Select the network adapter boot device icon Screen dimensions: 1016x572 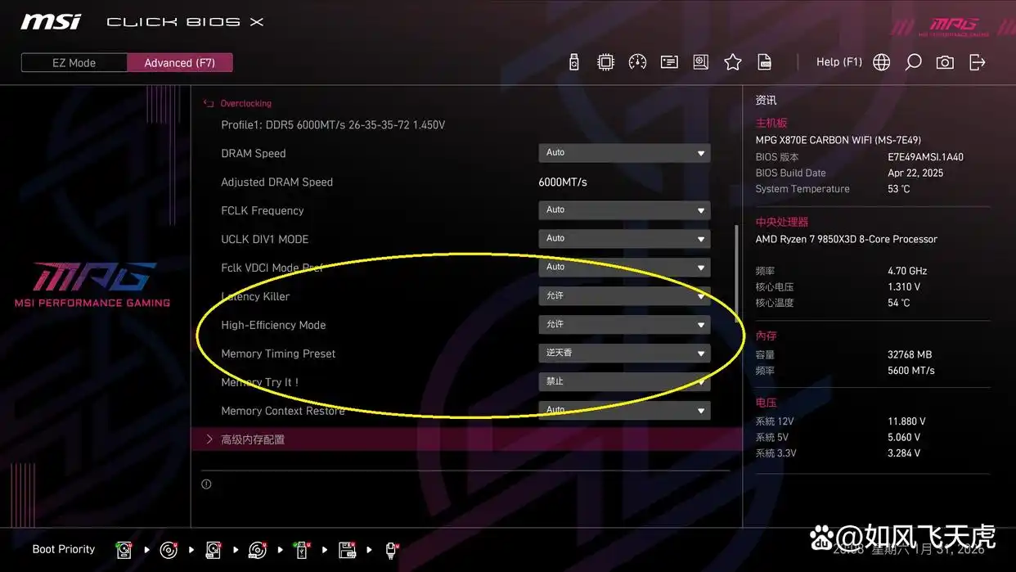coord(392,550)
